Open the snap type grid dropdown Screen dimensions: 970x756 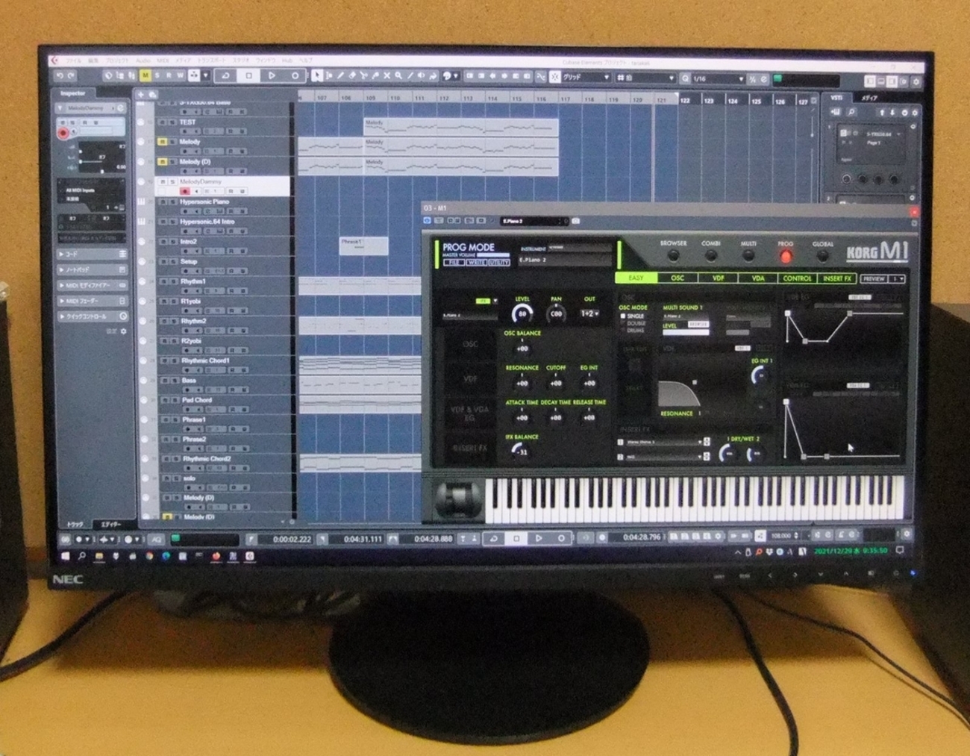[586, 77]
